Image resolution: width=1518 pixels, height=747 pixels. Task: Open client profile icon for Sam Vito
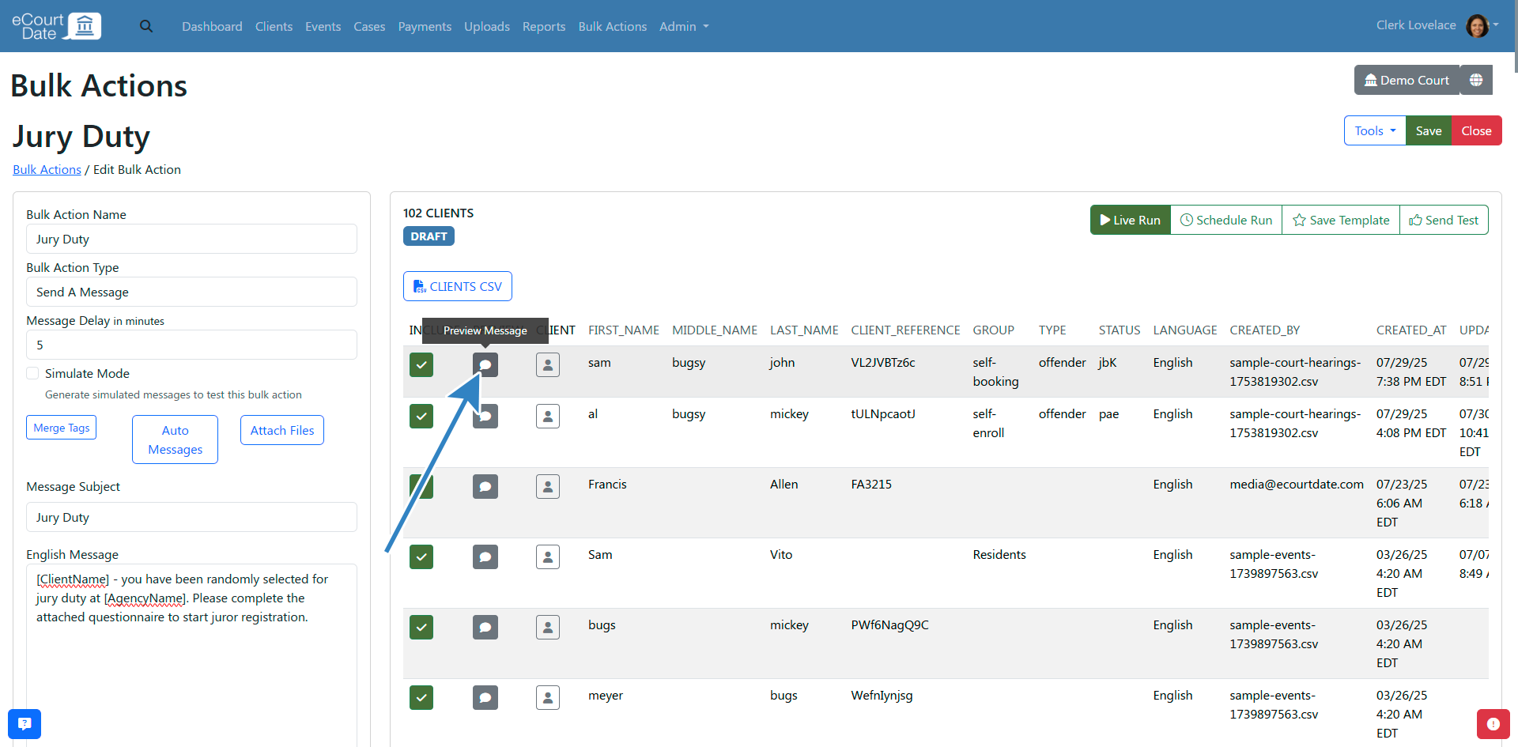pyautogui.click(x=548, y=556)
